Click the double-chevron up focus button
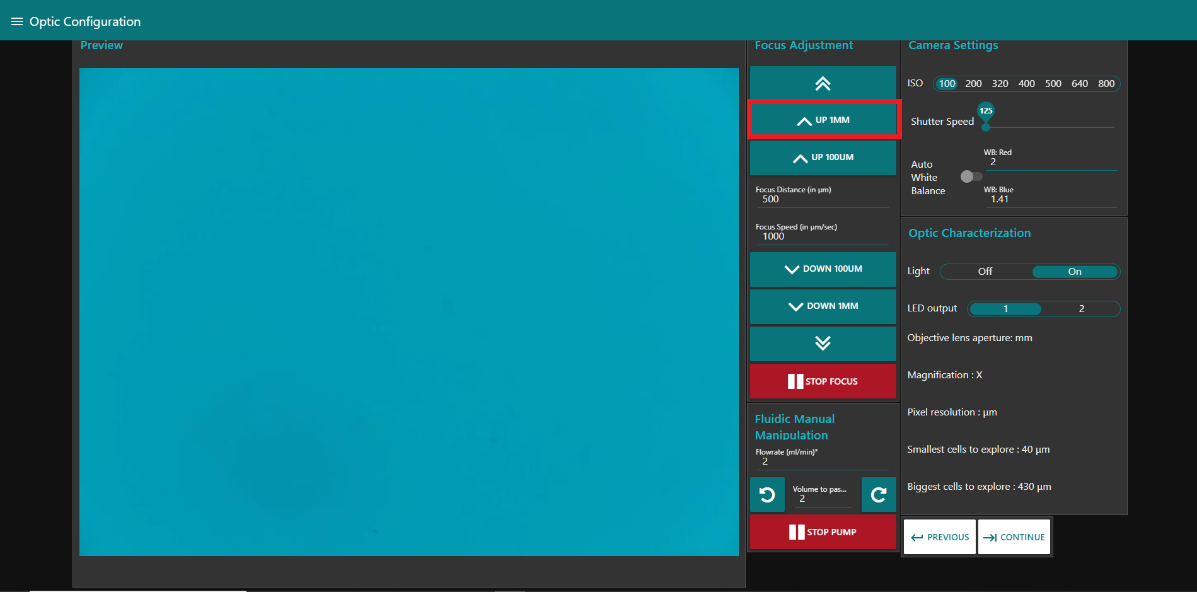This screenshot has height=592, width=1197. coord(823,83)
